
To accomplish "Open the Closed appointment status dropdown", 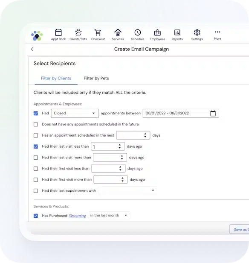I will (75, 114).
